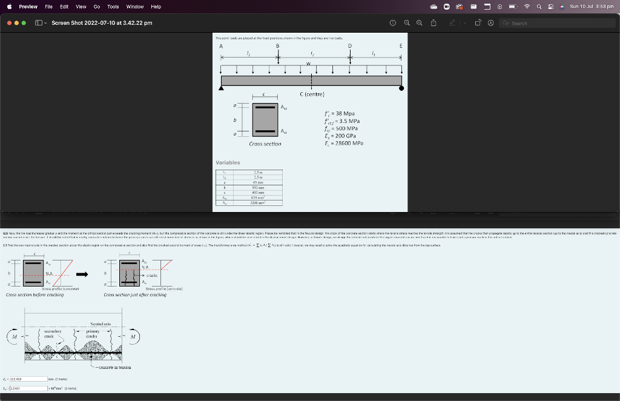The image size is (620, 401).
Task: Open the window-layout menu bar icon
Action: (x=487, y=7)
